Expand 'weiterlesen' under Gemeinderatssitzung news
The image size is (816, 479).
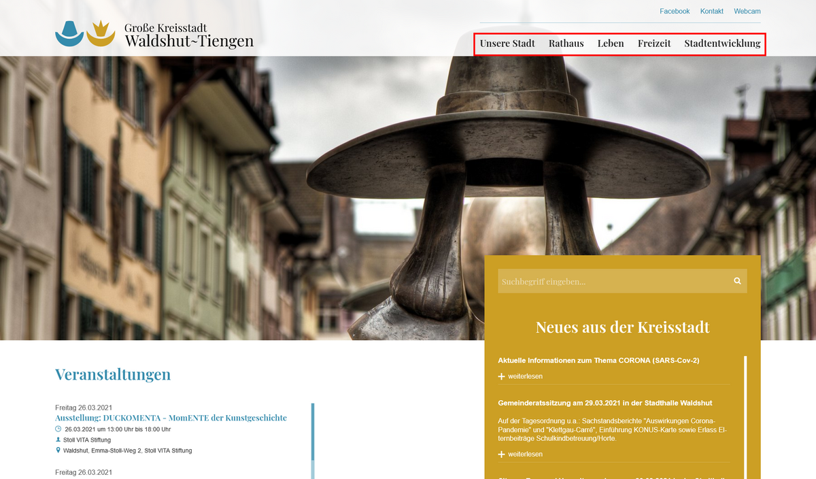tap(520, 454)
